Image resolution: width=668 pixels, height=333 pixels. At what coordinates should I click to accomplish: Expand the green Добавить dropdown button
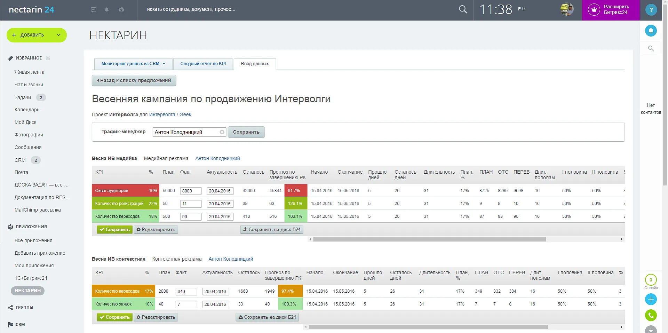tap(58, 35)
